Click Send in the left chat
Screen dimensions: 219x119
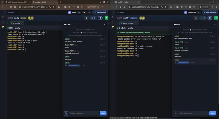click(x=103, y=113)
